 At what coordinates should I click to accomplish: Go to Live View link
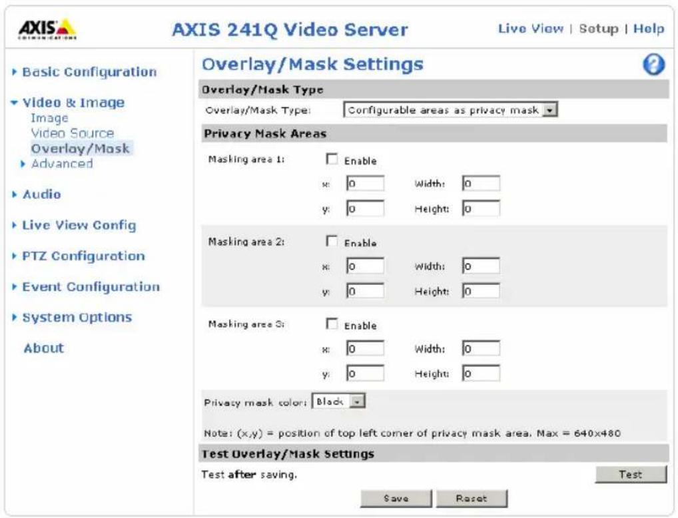pos(531,29)
